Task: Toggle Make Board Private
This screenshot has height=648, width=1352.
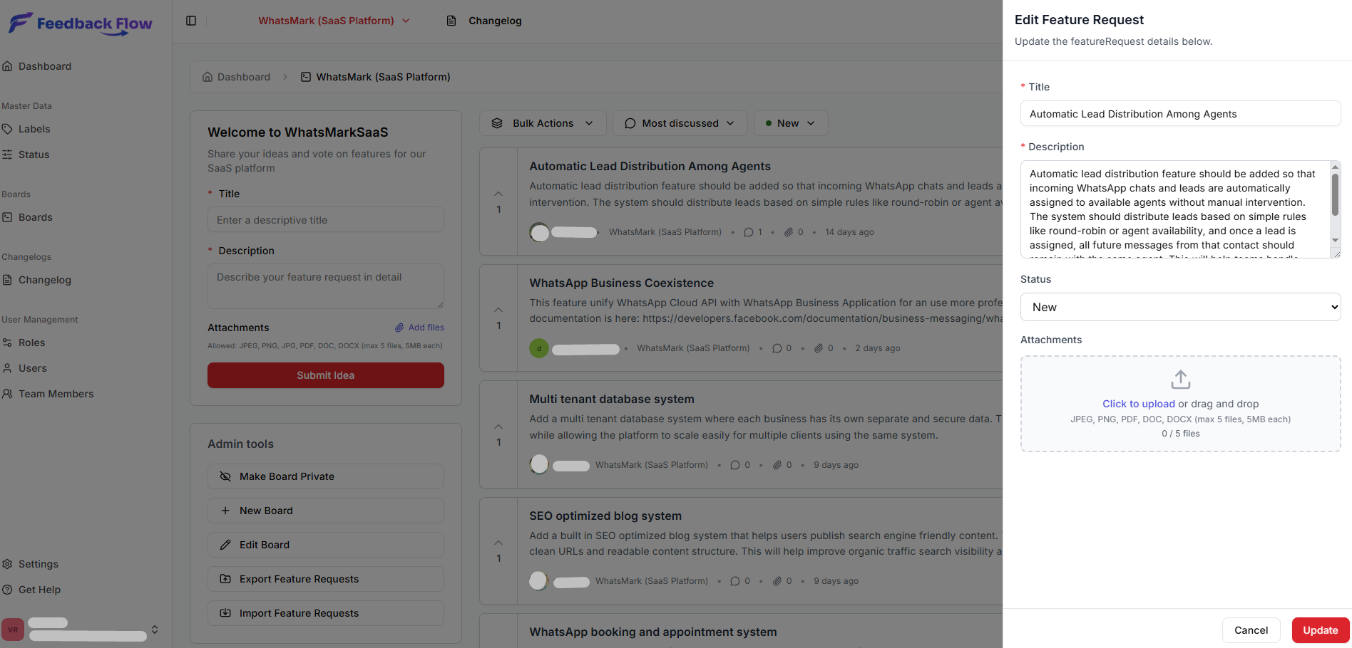Action: 326,476
